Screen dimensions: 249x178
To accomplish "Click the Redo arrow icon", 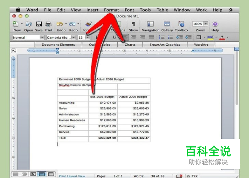I will coord(72,24).
